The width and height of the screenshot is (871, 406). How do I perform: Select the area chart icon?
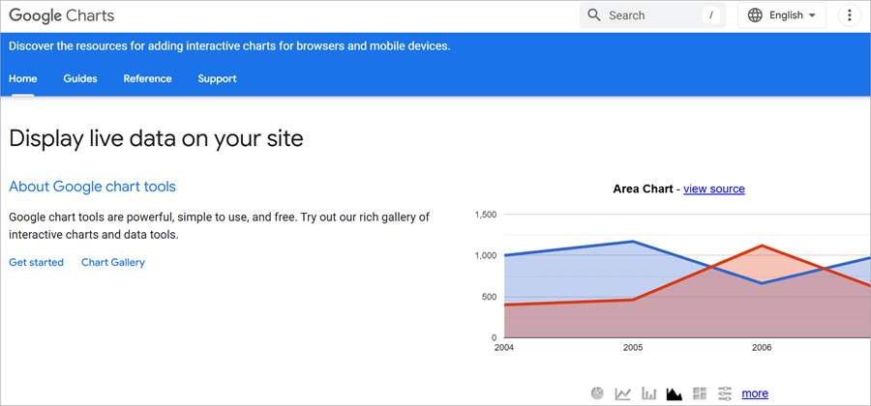click(x=674, y=393)
